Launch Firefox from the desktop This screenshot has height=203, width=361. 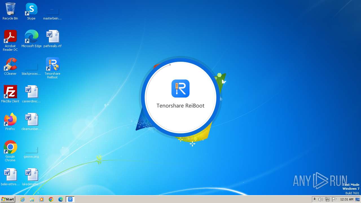pos(10,122)
